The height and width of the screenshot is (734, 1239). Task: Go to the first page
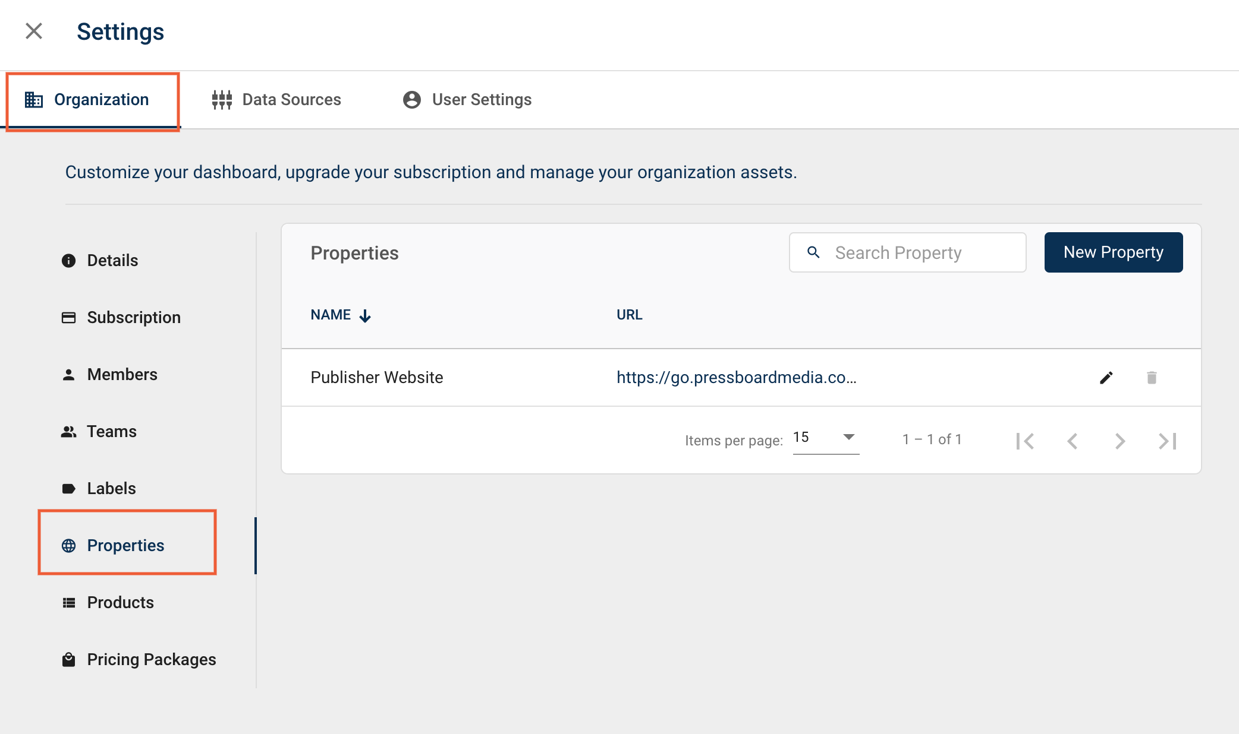click(x=1025, y=441)
